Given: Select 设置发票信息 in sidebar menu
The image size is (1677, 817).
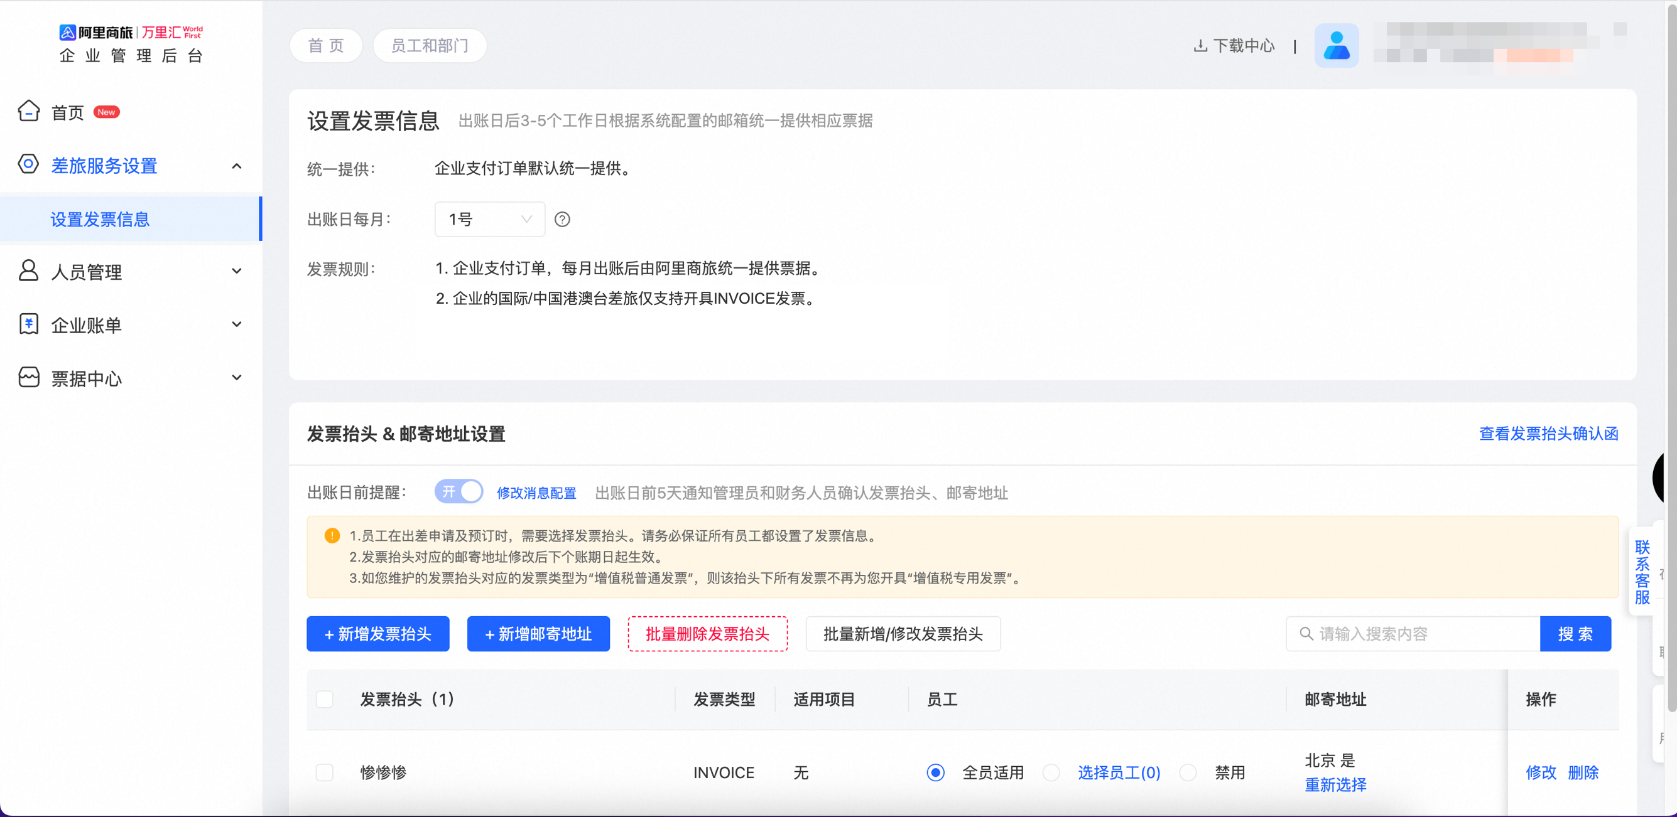Looking at the screenshot, I should click(100, 219).
